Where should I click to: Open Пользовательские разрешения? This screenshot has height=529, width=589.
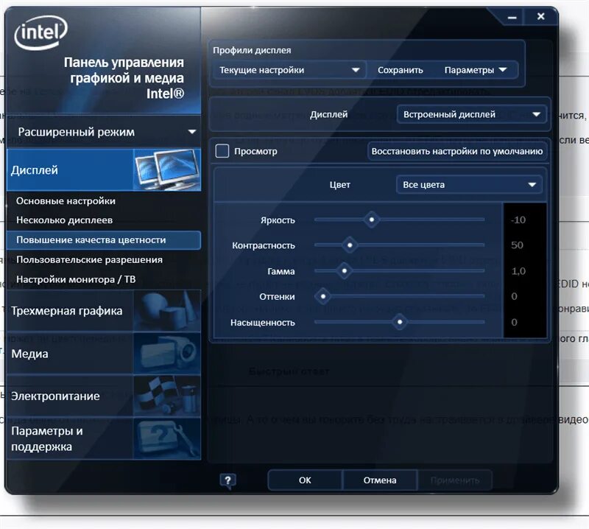(x=89, y=259)
